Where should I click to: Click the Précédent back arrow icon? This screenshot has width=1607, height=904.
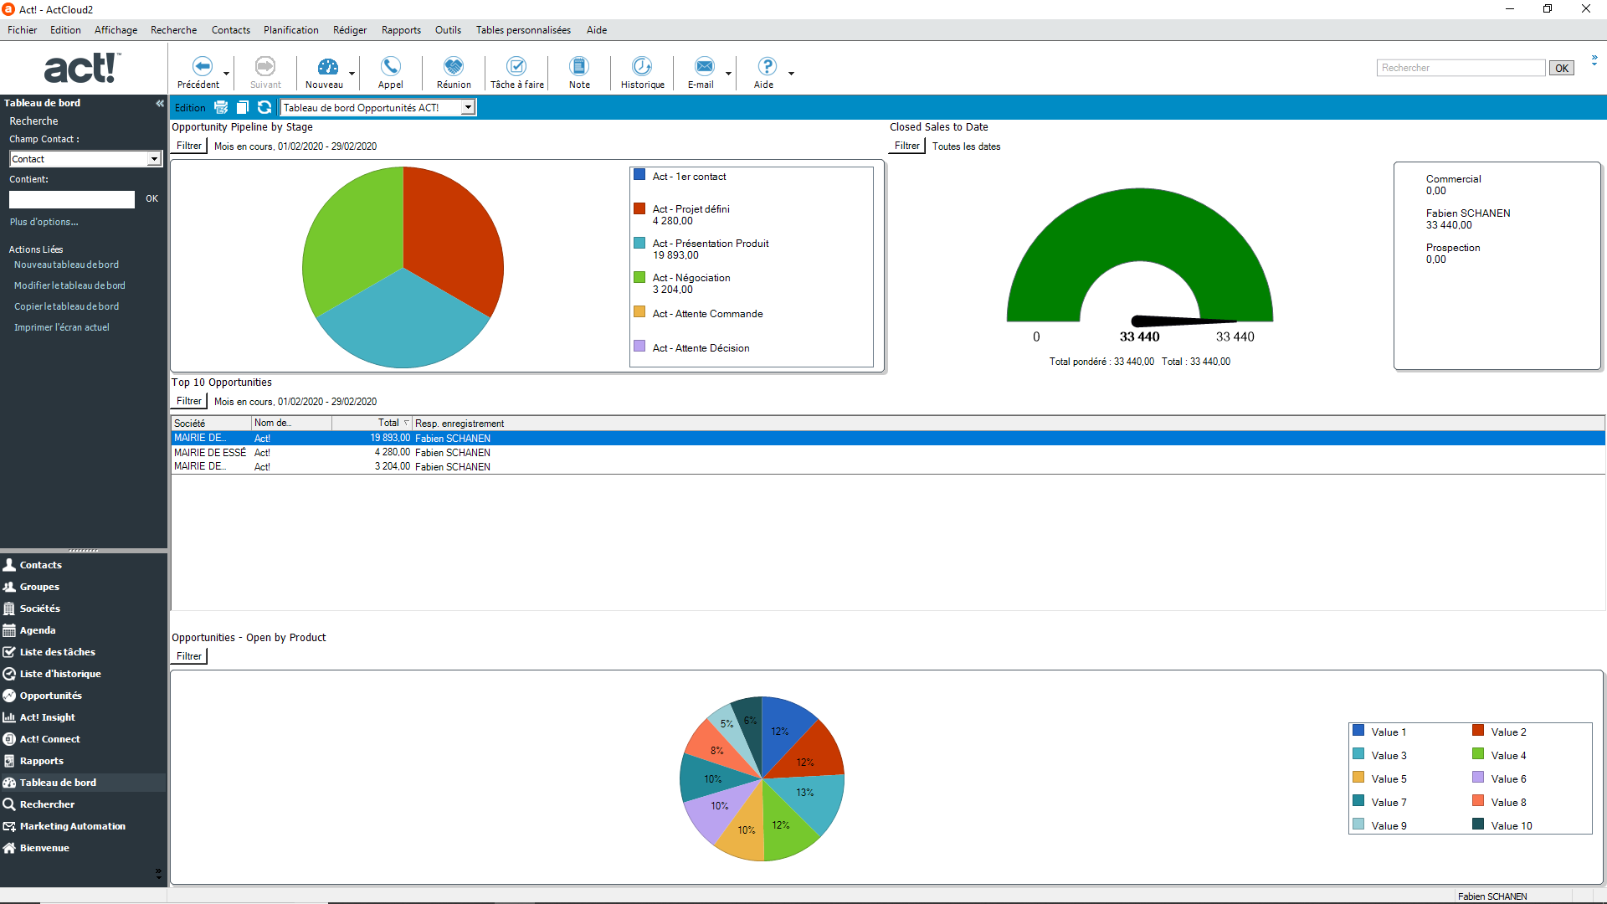[202, 66]
